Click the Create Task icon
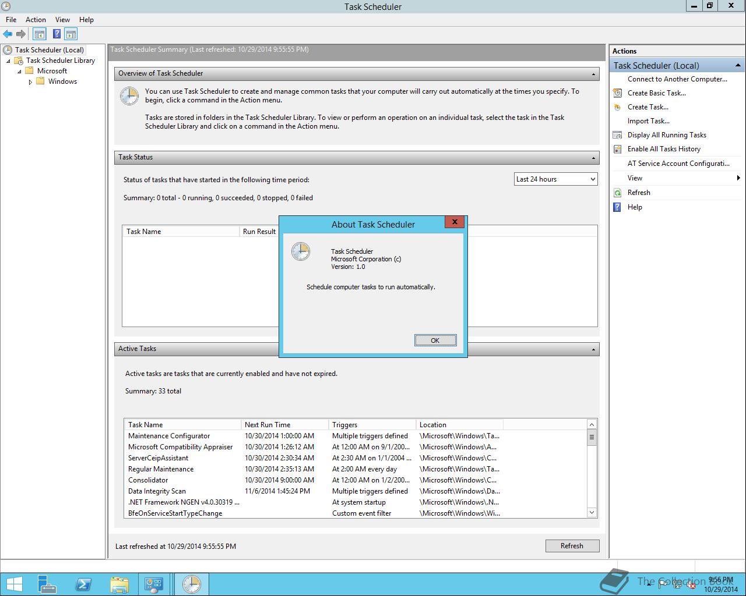 point(618,107)
